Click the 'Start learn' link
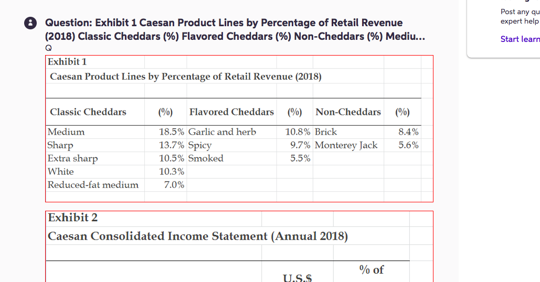 [x=520, y=39]
